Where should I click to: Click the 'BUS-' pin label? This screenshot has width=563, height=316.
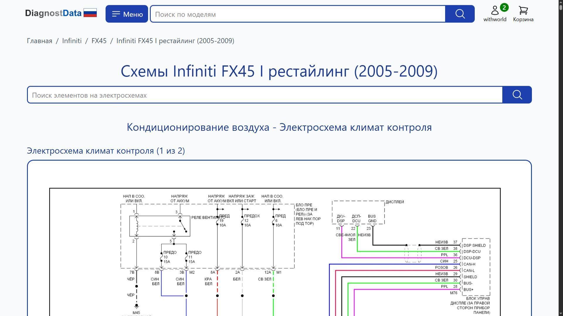click(x=468, y=283)
